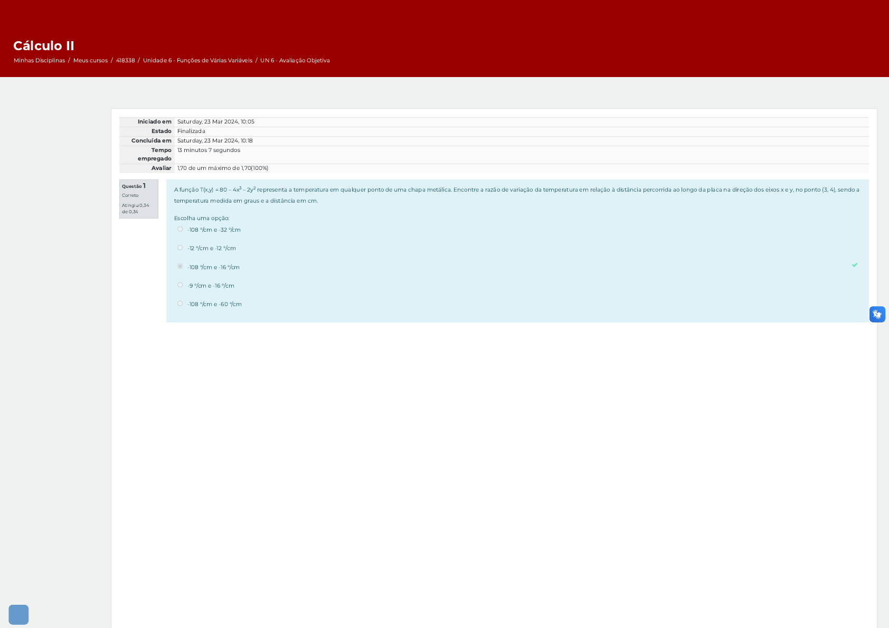889x628 pixels.
Task: Open UN 6 - Avaliação Objetiva breadcrumb
Action: (x=295, y=61)
